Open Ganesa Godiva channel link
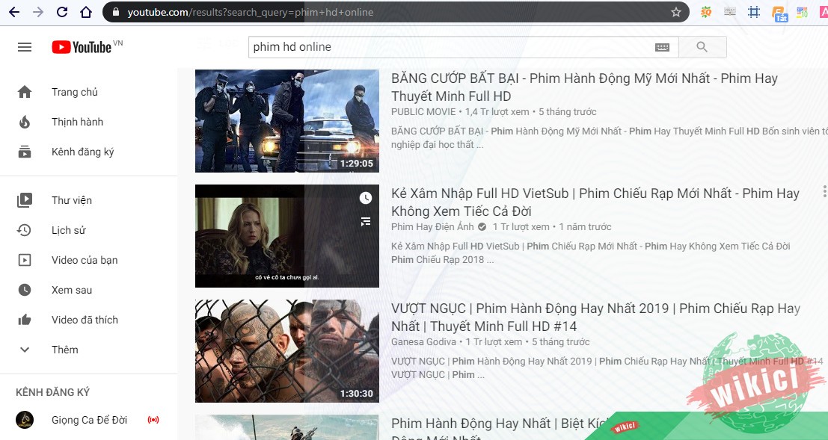 [x=423, y=342]
